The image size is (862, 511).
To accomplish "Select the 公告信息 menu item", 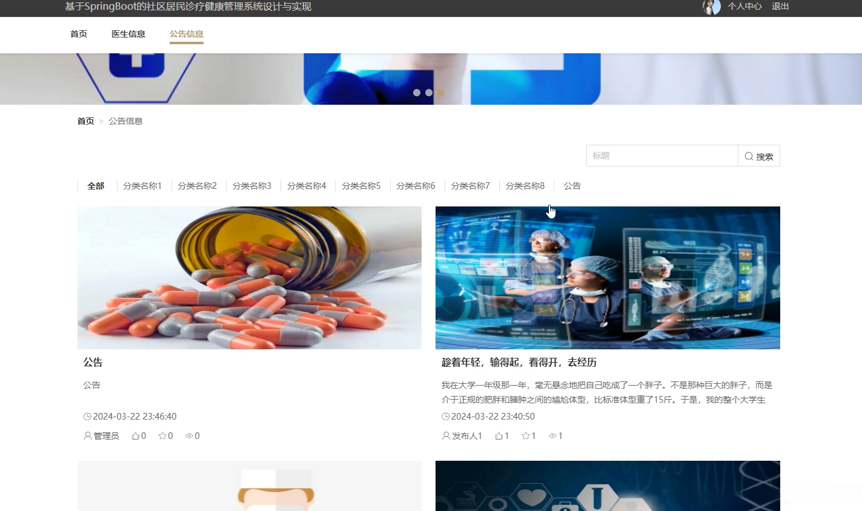I will [186, 35].
